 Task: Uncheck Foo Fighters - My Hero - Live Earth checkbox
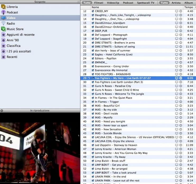93,78
